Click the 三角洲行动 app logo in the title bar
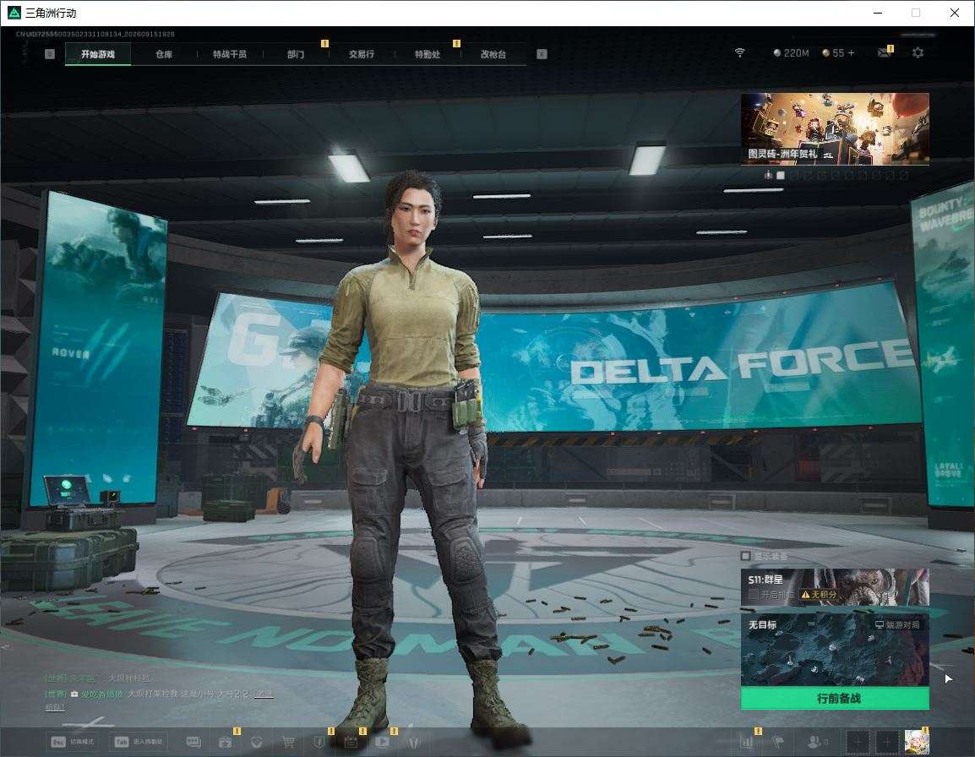The height and width of the screenshot is (757, 975). click(14, 13)
